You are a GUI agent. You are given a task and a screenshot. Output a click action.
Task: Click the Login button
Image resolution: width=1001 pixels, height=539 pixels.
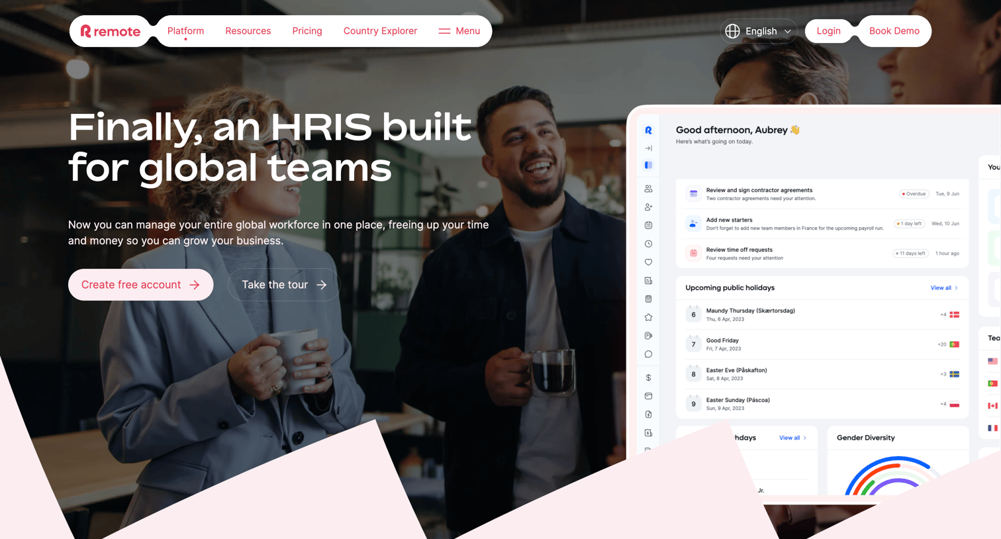pos(828,31)
